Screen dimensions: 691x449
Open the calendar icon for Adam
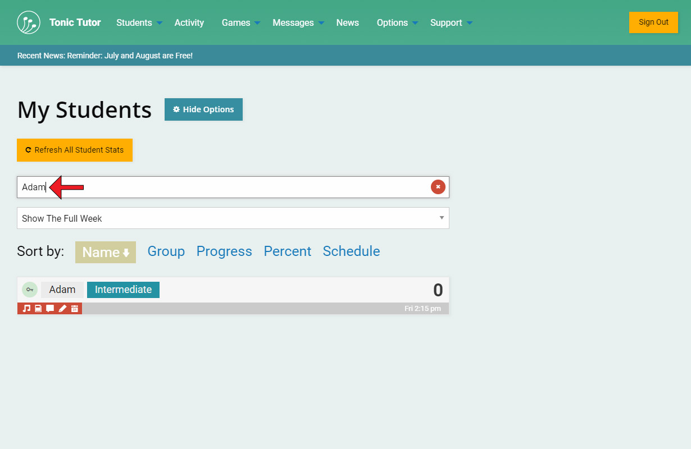click(x=74, y=309)
